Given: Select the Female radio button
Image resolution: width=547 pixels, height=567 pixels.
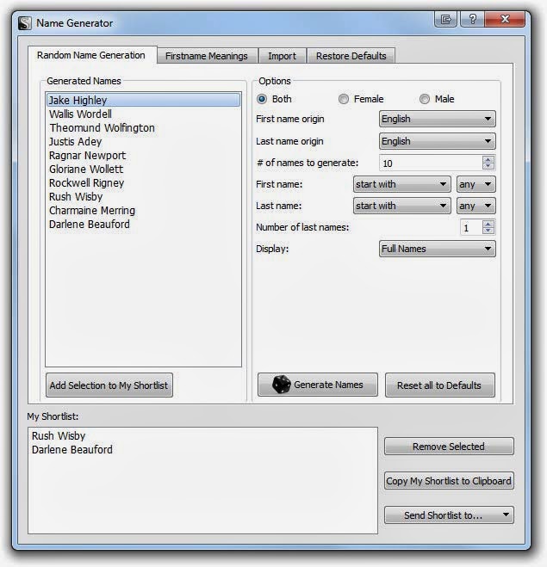Looking at the screenshot, I should coord(343,99).
